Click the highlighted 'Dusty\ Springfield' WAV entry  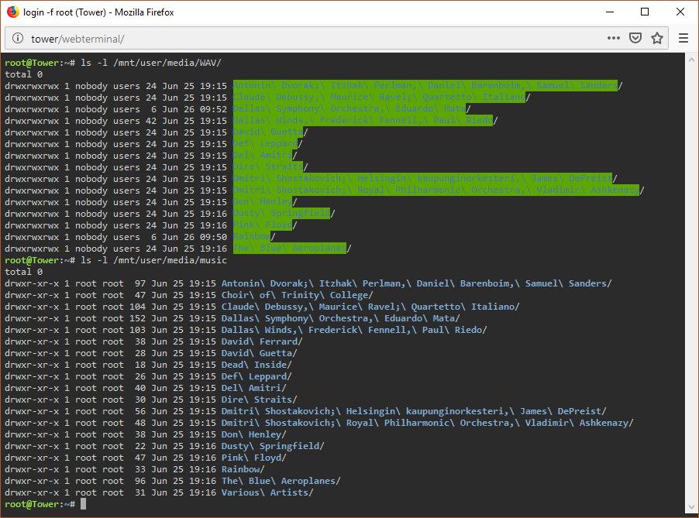point(281,214)
